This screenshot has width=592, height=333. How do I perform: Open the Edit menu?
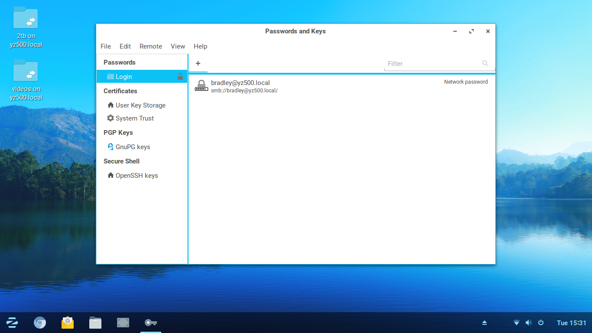[x=125, y=46]
